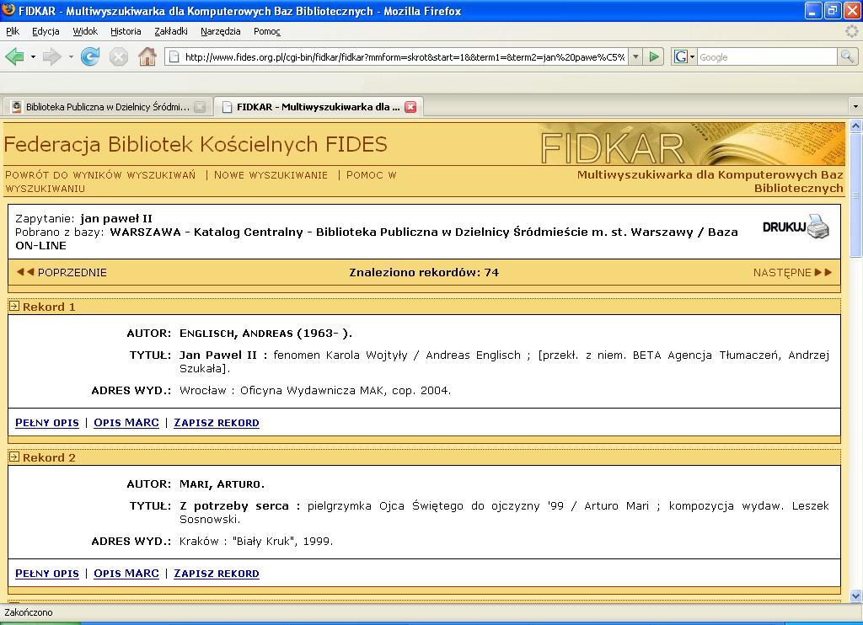Click the green Go arrow beside address bar

(x=654, y=56)
